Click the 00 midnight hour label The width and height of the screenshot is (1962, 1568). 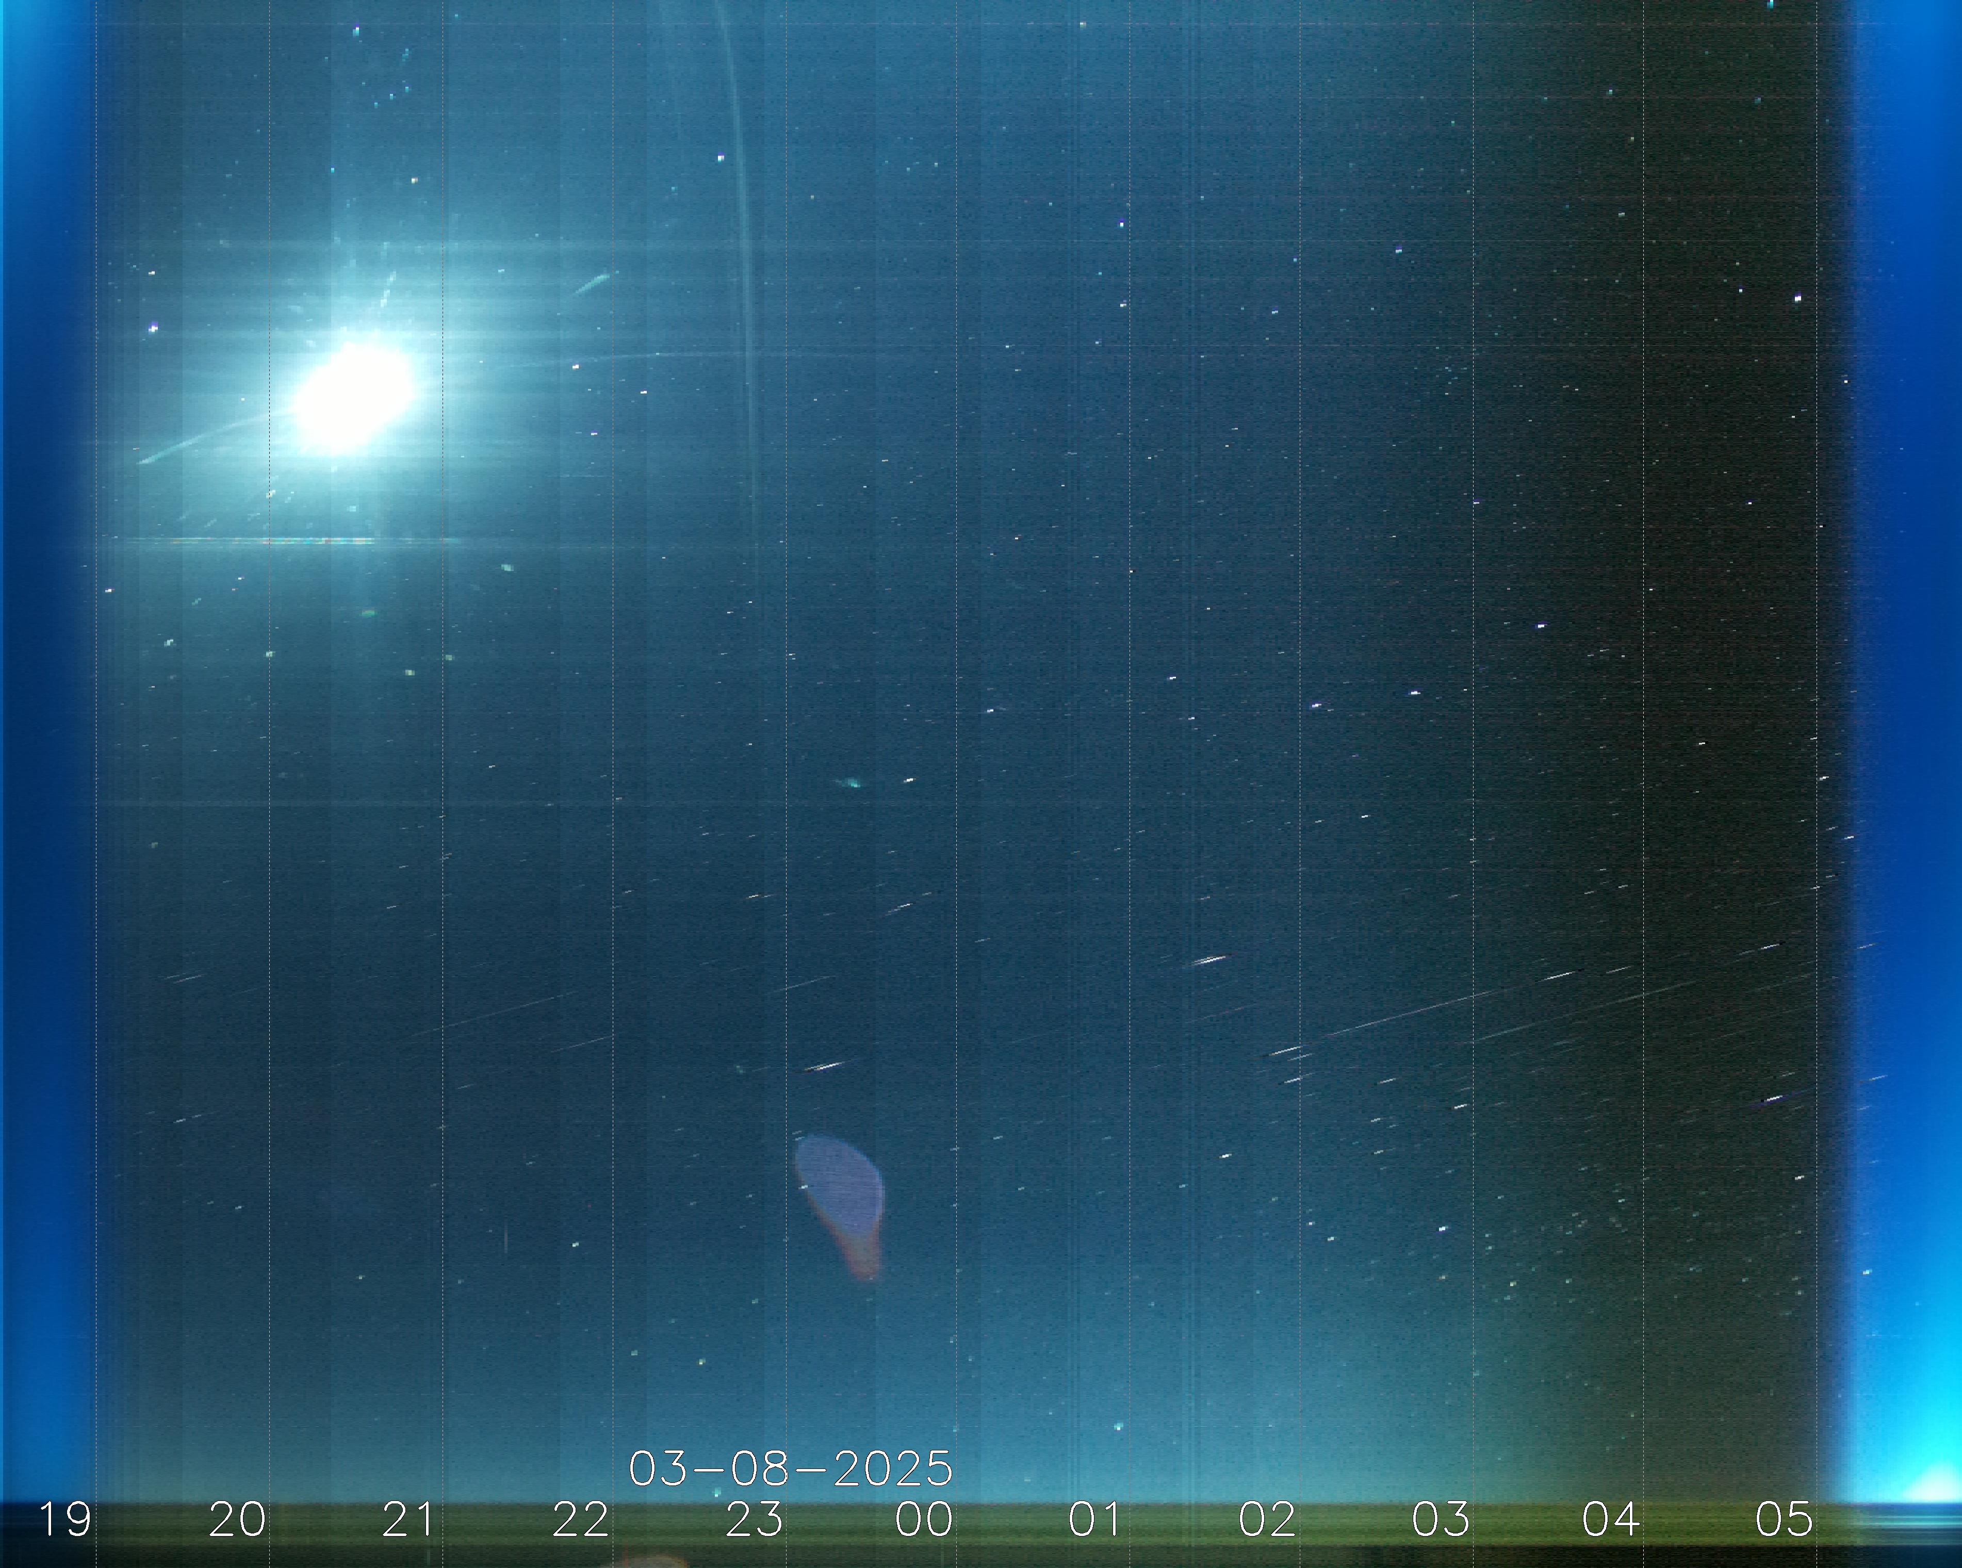924,1520
